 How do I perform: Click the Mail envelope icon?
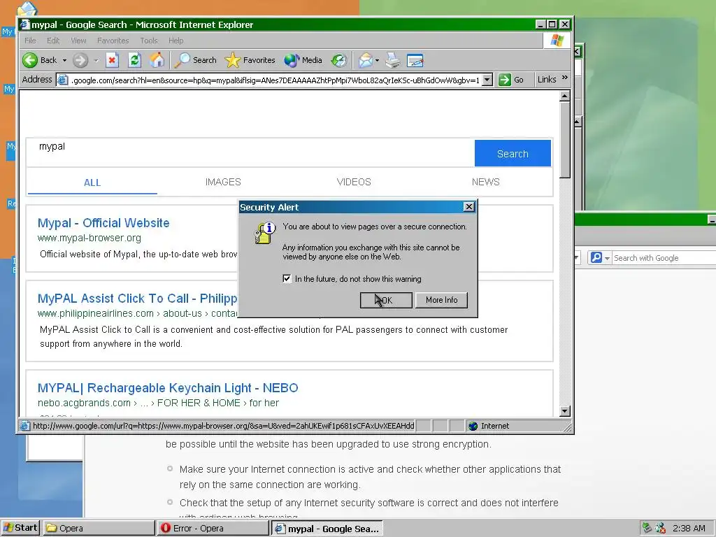365,60
